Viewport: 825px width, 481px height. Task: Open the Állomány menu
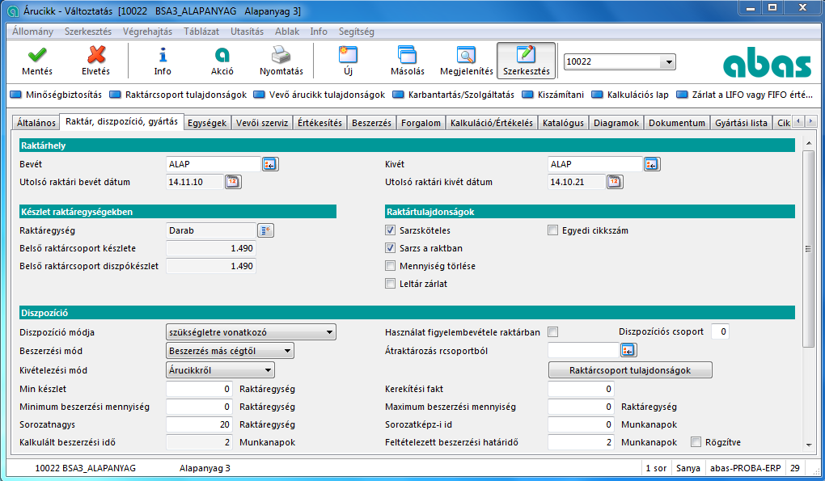tap(32, 32)
